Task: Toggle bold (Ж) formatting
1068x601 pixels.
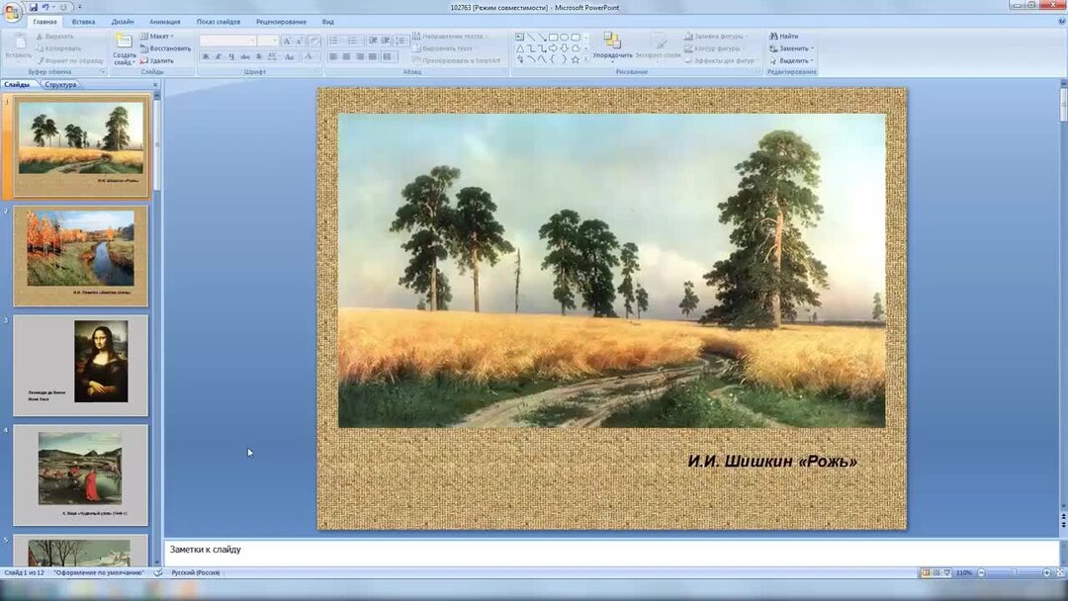Action: pyautogui.click(x=206, y=57)
